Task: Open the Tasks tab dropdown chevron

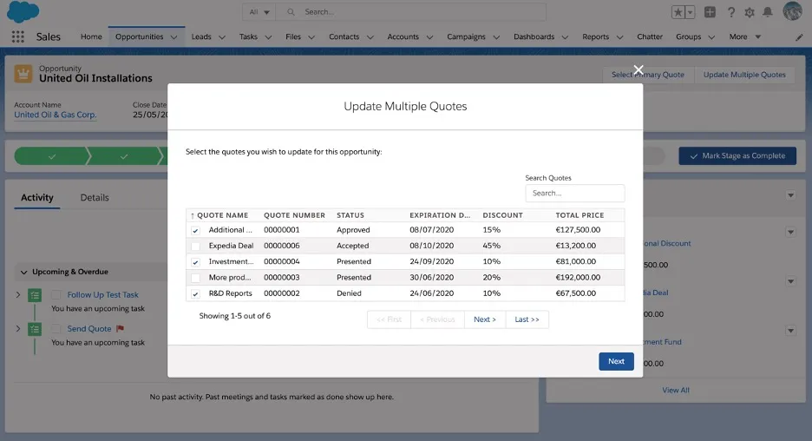Action: click(268, 37)
